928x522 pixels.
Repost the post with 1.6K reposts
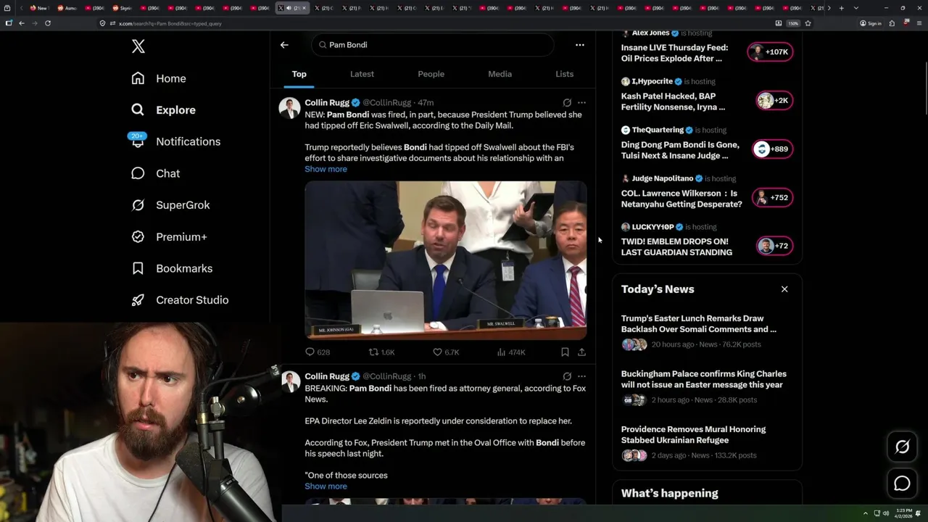coord(382,352)
